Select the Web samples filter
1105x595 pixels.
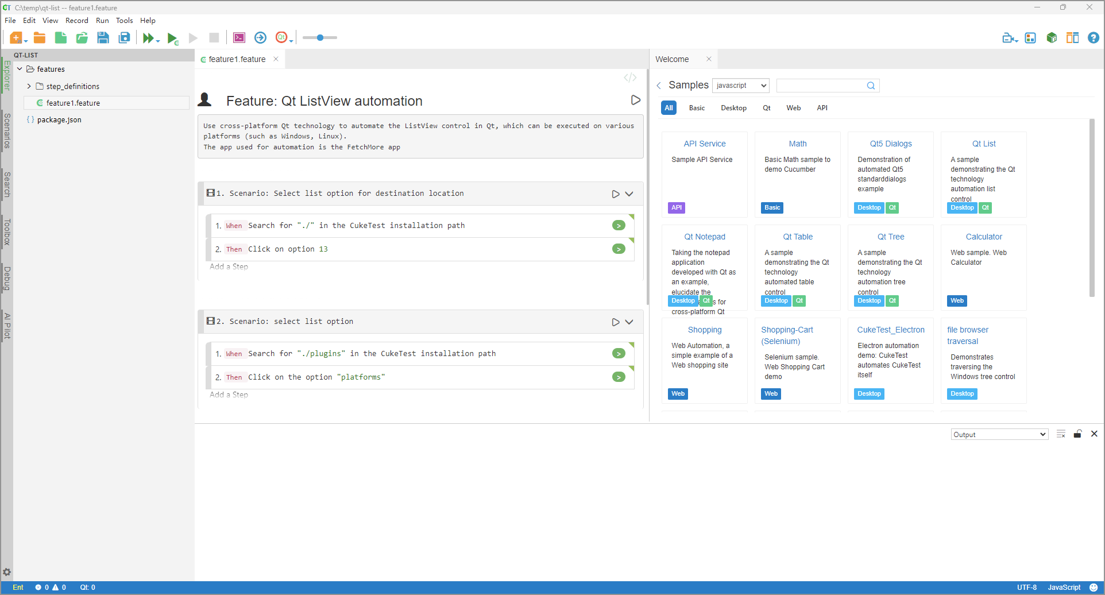click(793, 108)
